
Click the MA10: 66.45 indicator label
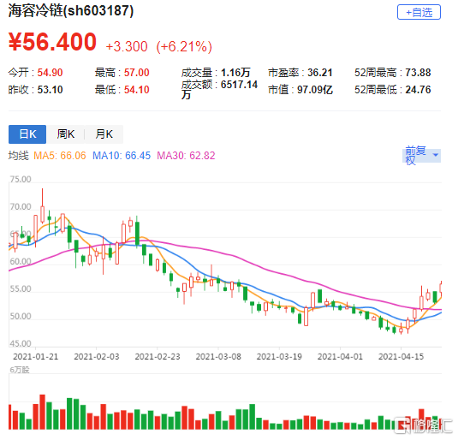pyautogui.click(x=122, y=156)
